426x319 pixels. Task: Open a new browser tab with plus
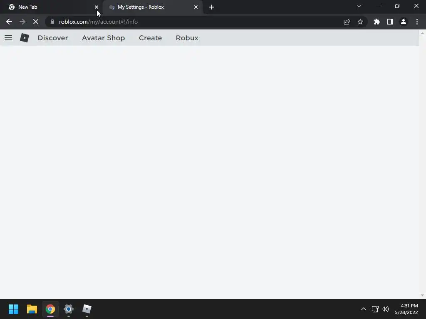click(x=212, y=7)
